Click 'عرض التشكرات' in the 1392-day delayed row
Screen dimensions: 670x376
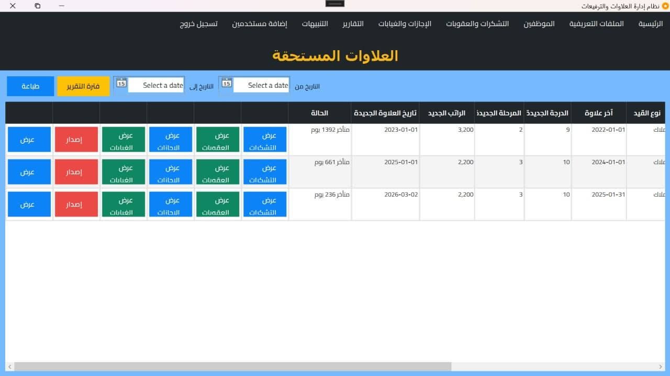[x=265, y=140]
